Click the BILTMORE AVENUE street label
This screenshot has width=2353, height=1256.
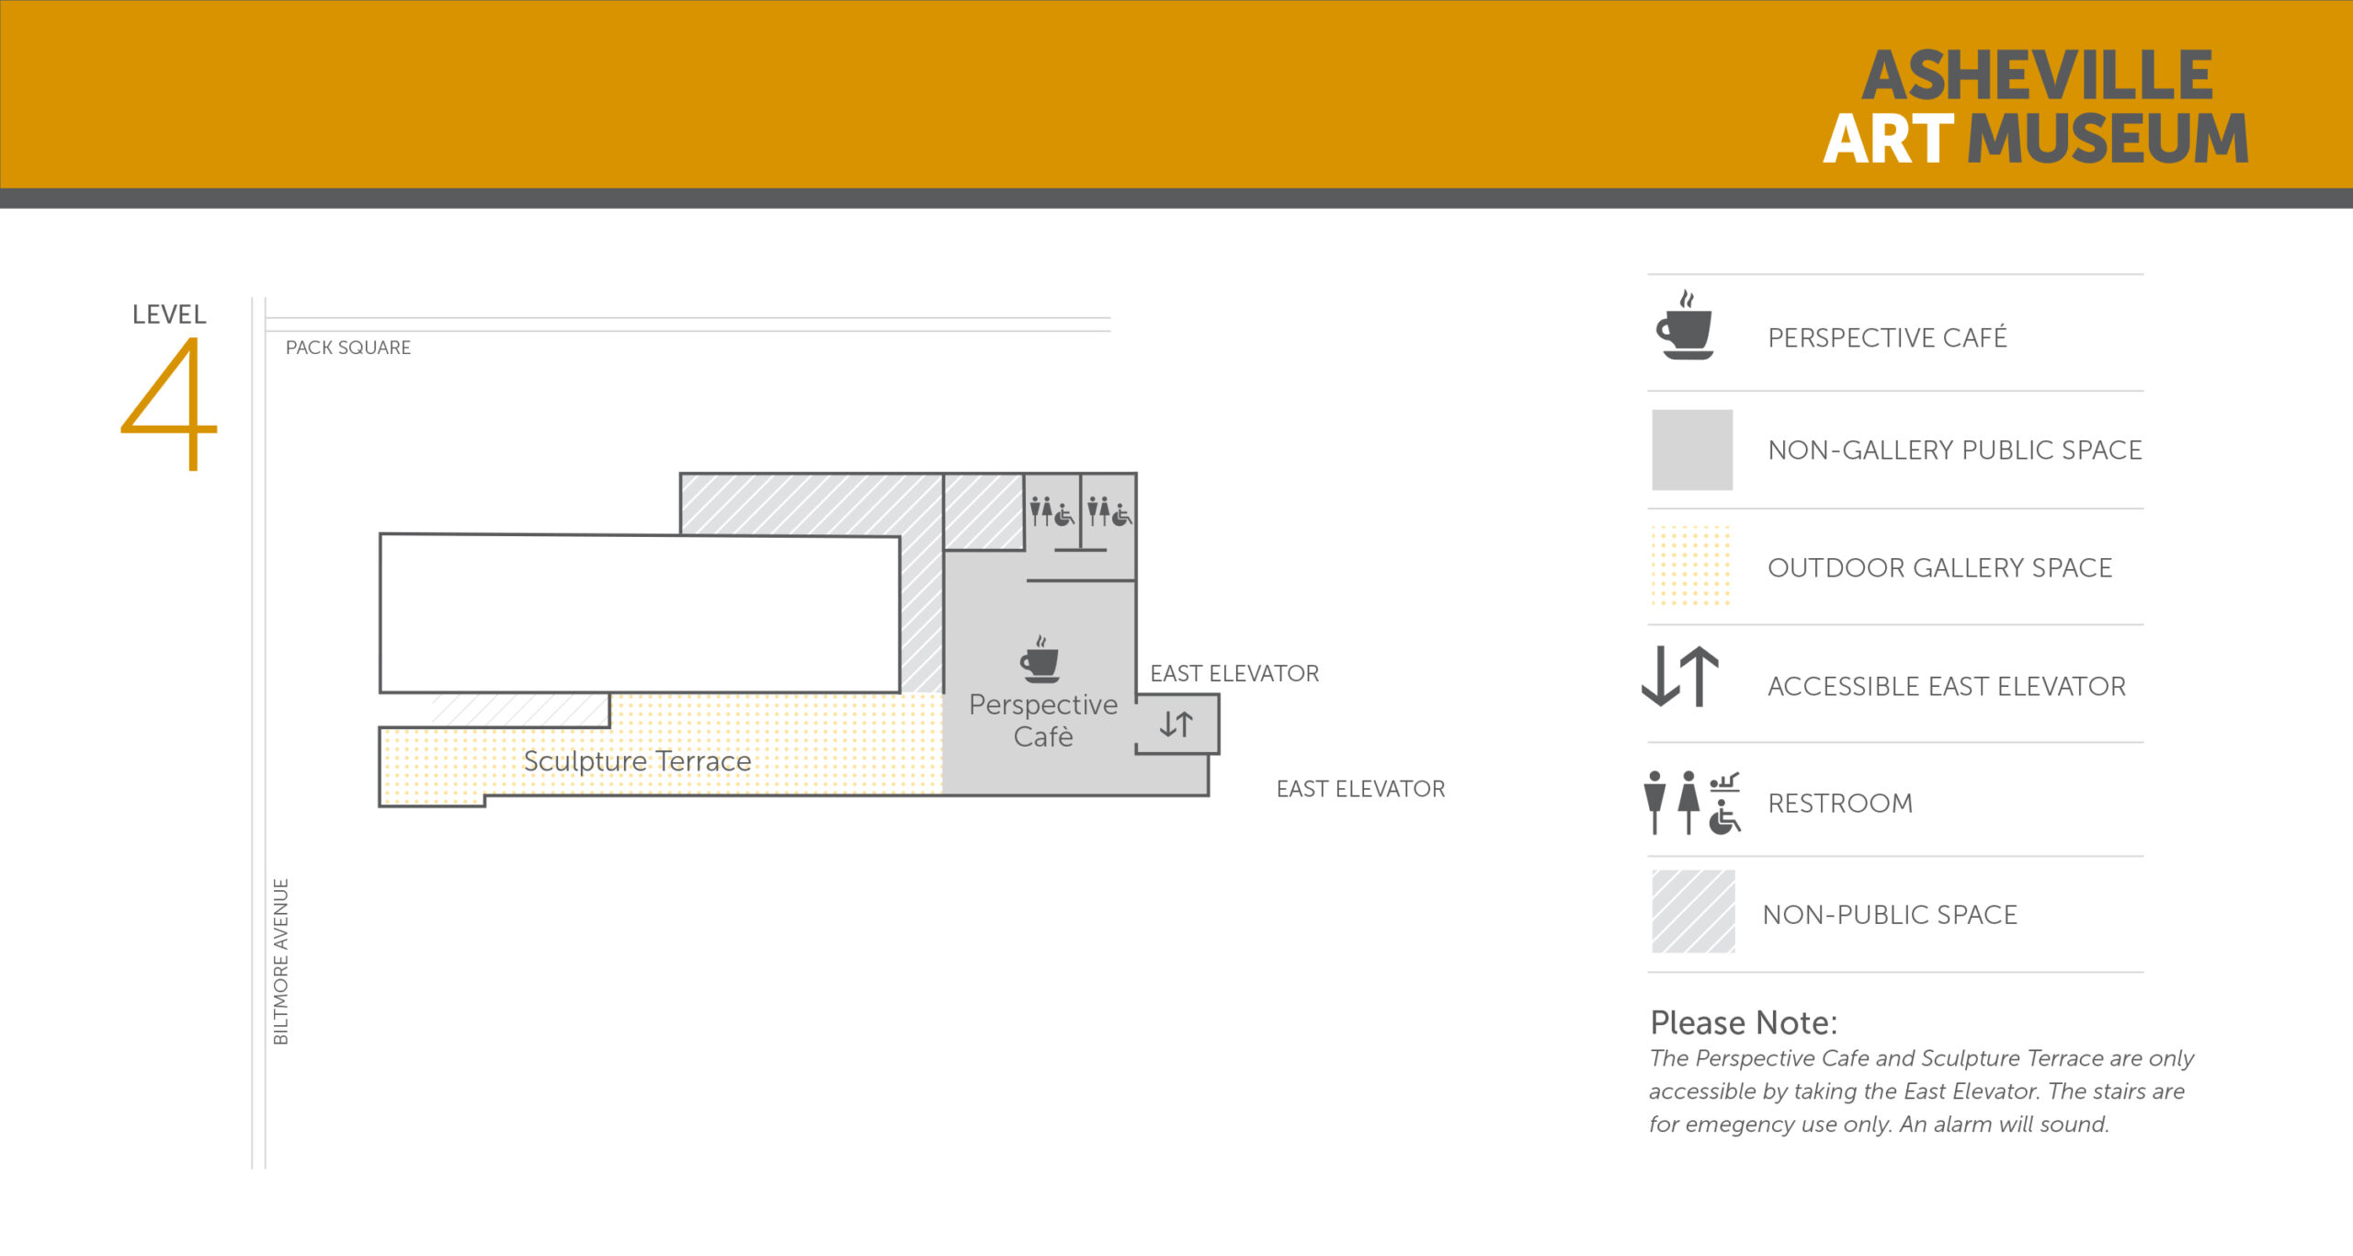[x=281, y=961]
